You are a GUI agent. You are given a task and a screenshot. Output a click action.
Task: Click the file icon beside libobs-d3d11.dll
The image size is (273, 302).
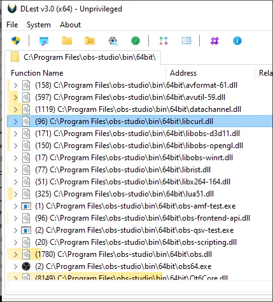click(x=26, y=134)
